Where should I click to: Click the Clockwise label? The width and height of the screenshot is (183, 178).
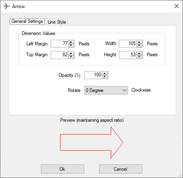coord(141,90)
